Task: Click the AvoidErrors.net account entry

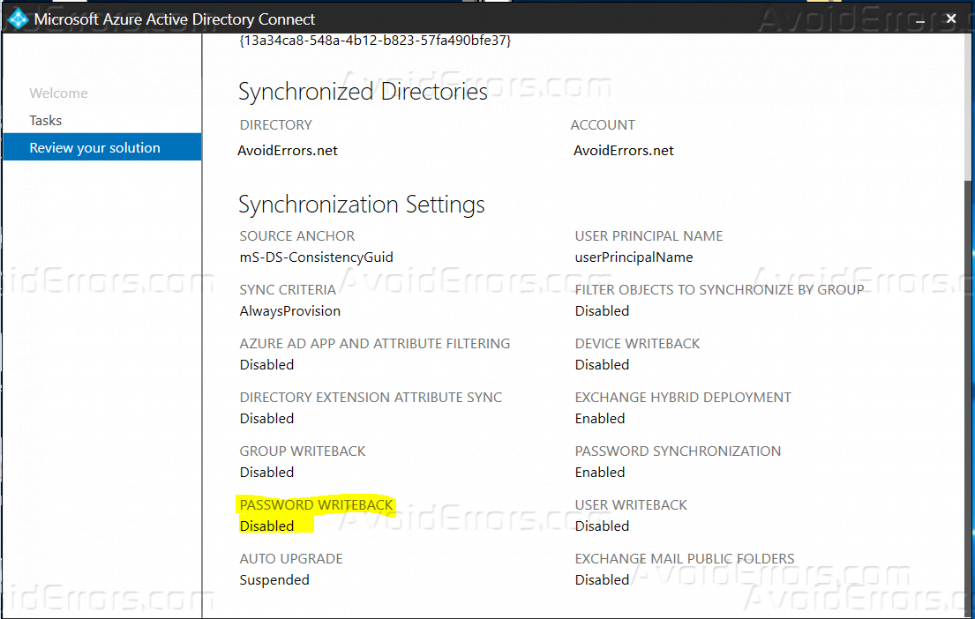Action: [624, 150]
